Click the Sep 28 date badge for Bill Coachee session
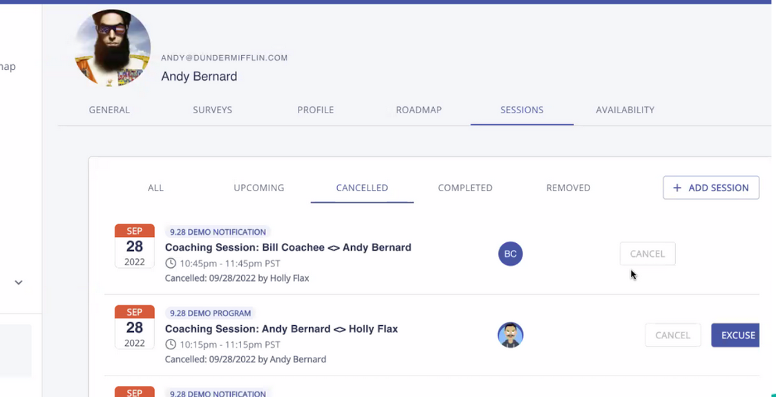 click(135, 246)
